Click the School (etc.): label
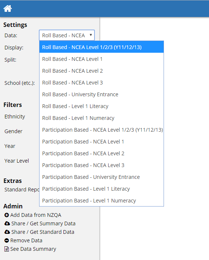This screenshot has width=209, height=260. [x=20, y=83]
